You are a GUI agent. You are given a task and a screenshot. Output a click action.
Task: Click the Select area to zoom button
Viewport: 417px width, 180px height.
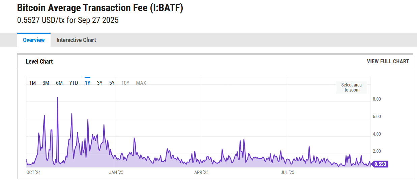pyautogui.click(x=351, y=87)
